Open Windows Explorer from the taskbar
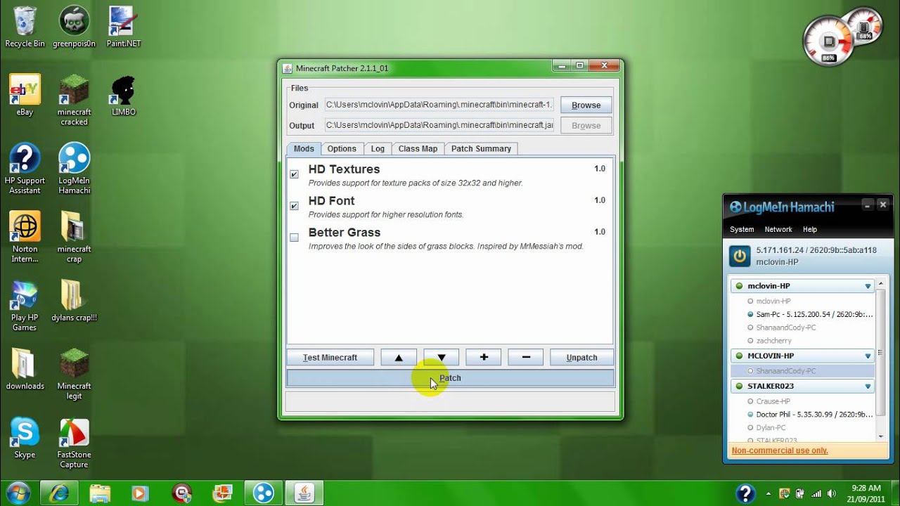The image size is (900, 506). click(x=100, y=493)
